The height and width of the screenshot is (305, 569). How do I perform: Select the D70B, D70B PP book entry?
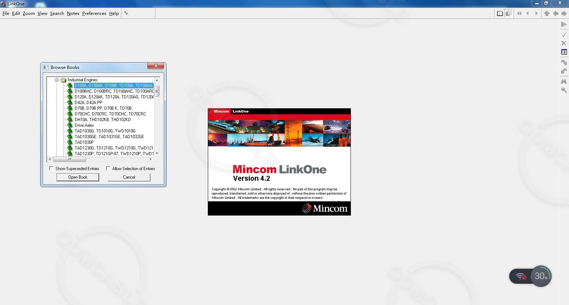pyautogui.click(x=103, y=108)
